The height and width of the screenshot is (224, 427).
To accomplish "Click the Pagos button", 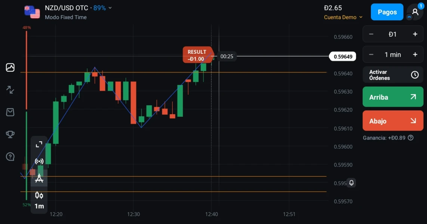I will pos(387,12).
